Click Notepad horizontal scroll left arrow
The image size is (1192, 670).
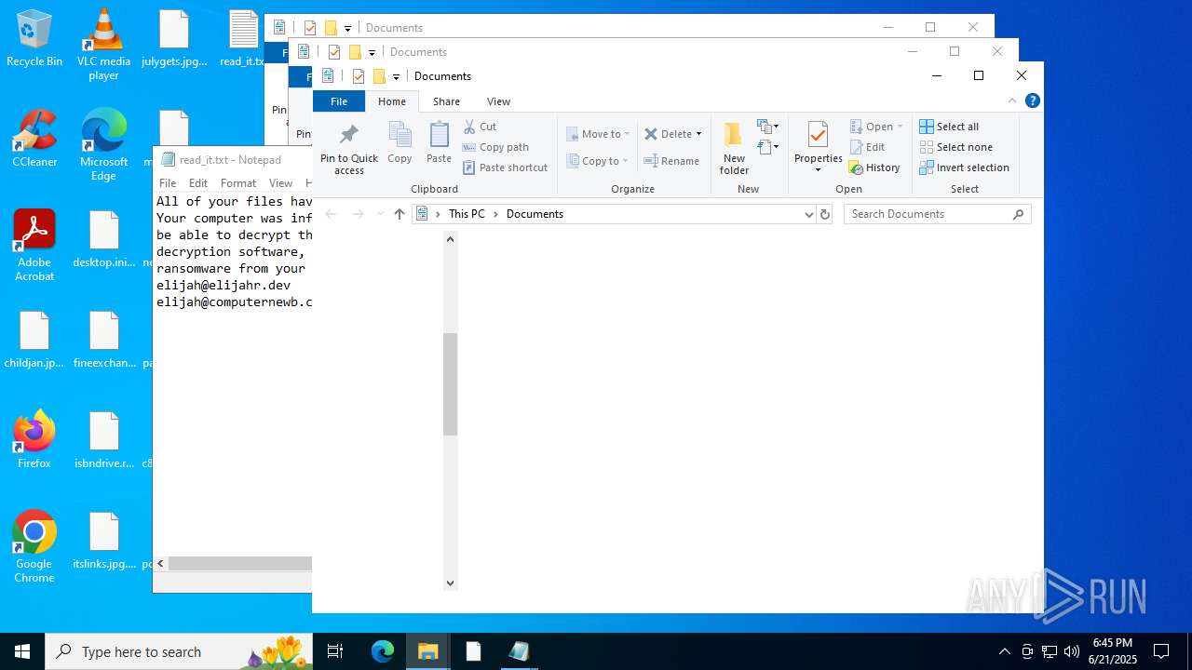[161, 563]
